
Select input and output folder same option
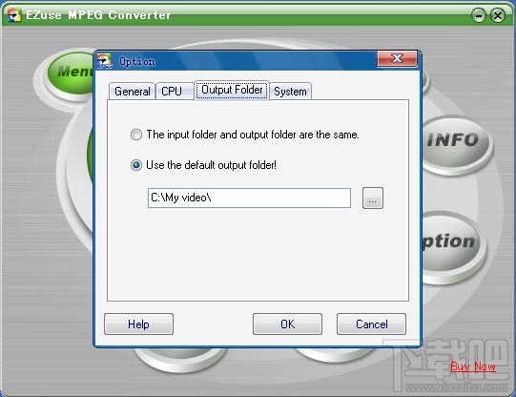(x=244, y=135)
